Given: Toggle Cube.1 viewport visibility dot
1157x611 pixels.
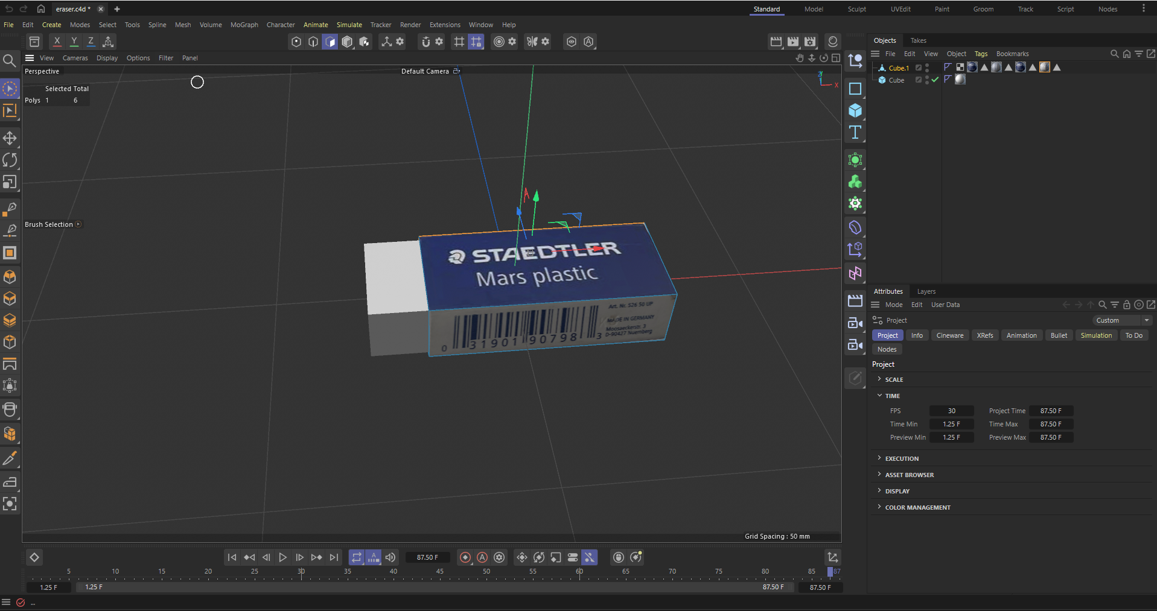Looking at the screenshot, I should coord(927,65).
